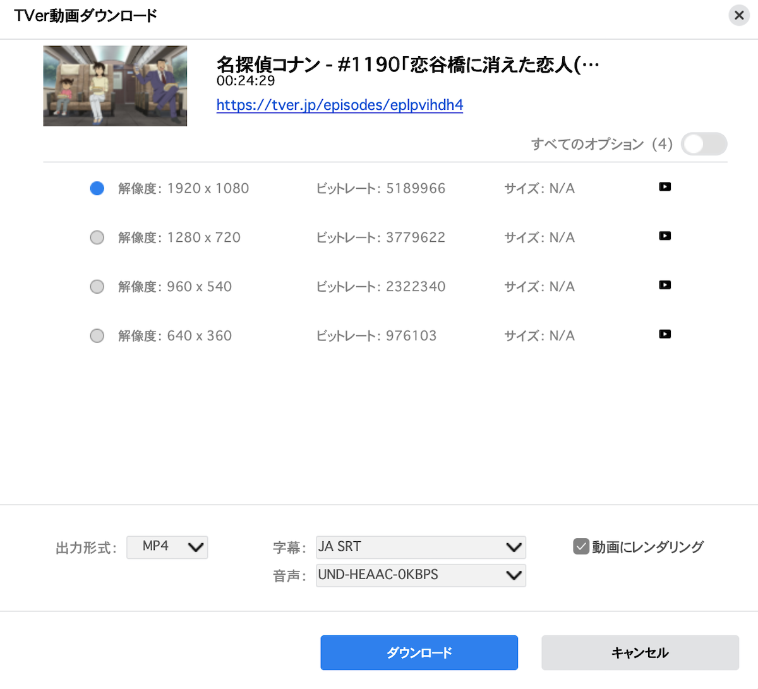Open the TVer episode link
Viewport: 758px width, 689px height.
click(339, 105)
